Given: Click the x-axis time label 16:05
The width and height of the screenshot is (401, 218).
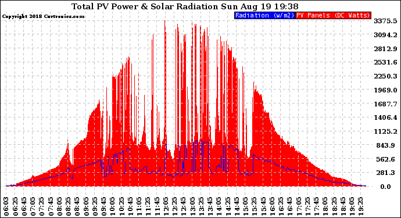Looking at the screenshot, I should (x=272, y=206).
